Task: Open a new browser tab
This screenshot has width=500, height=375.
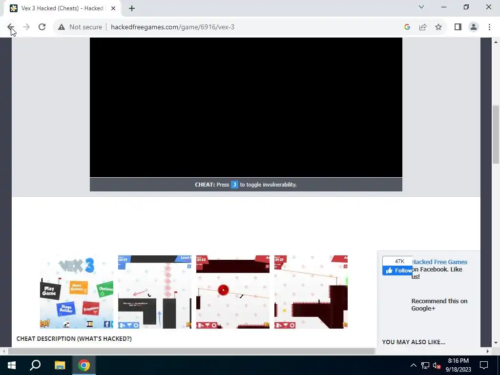Action: point(132,8)
